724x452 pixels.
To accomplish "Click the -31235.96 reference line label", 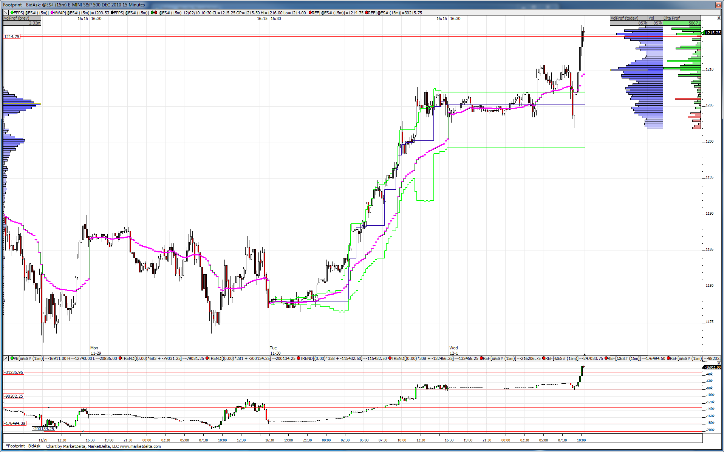I will 14,372.
